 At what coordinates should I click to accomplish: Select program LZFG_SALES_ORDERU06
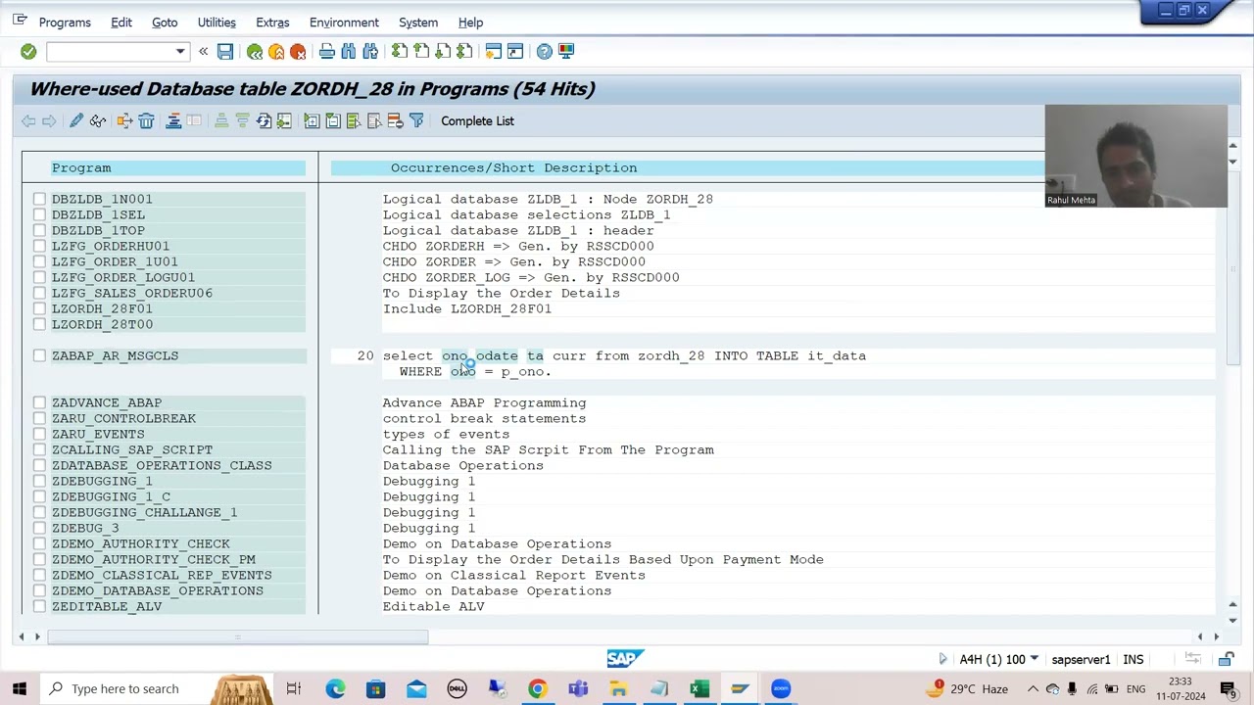click(132, 293)
